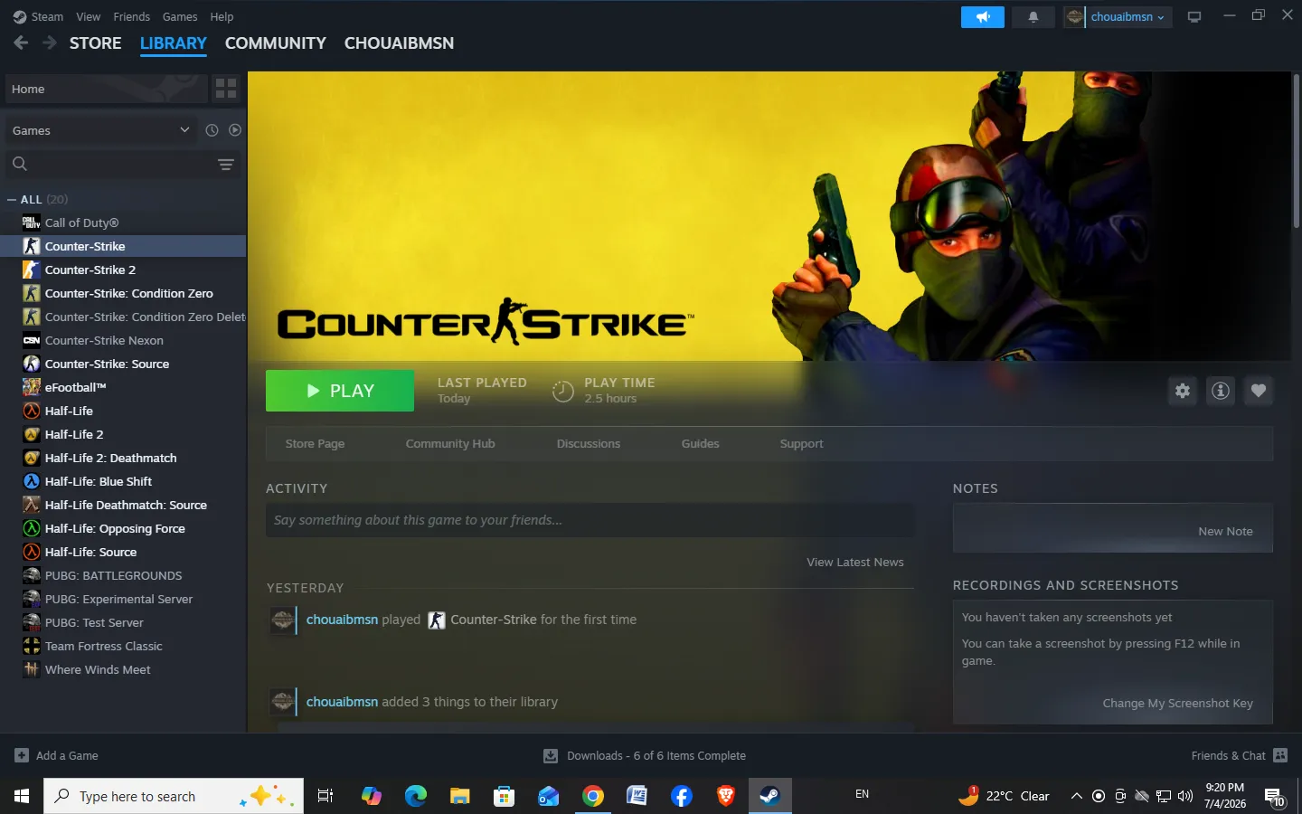Collapse the ALL games category
The width and height of the screenshot is (1302, 814).
[x=12, y=199]
